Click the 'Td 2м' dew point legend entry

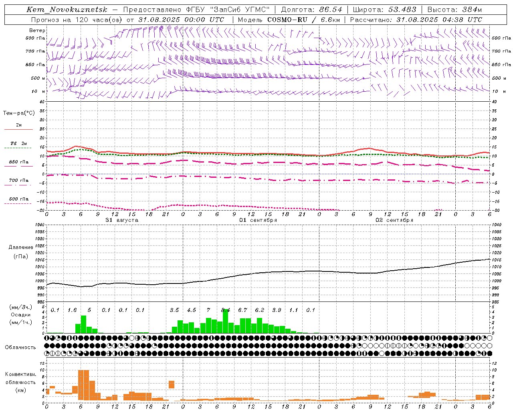(x=18, y=143)
